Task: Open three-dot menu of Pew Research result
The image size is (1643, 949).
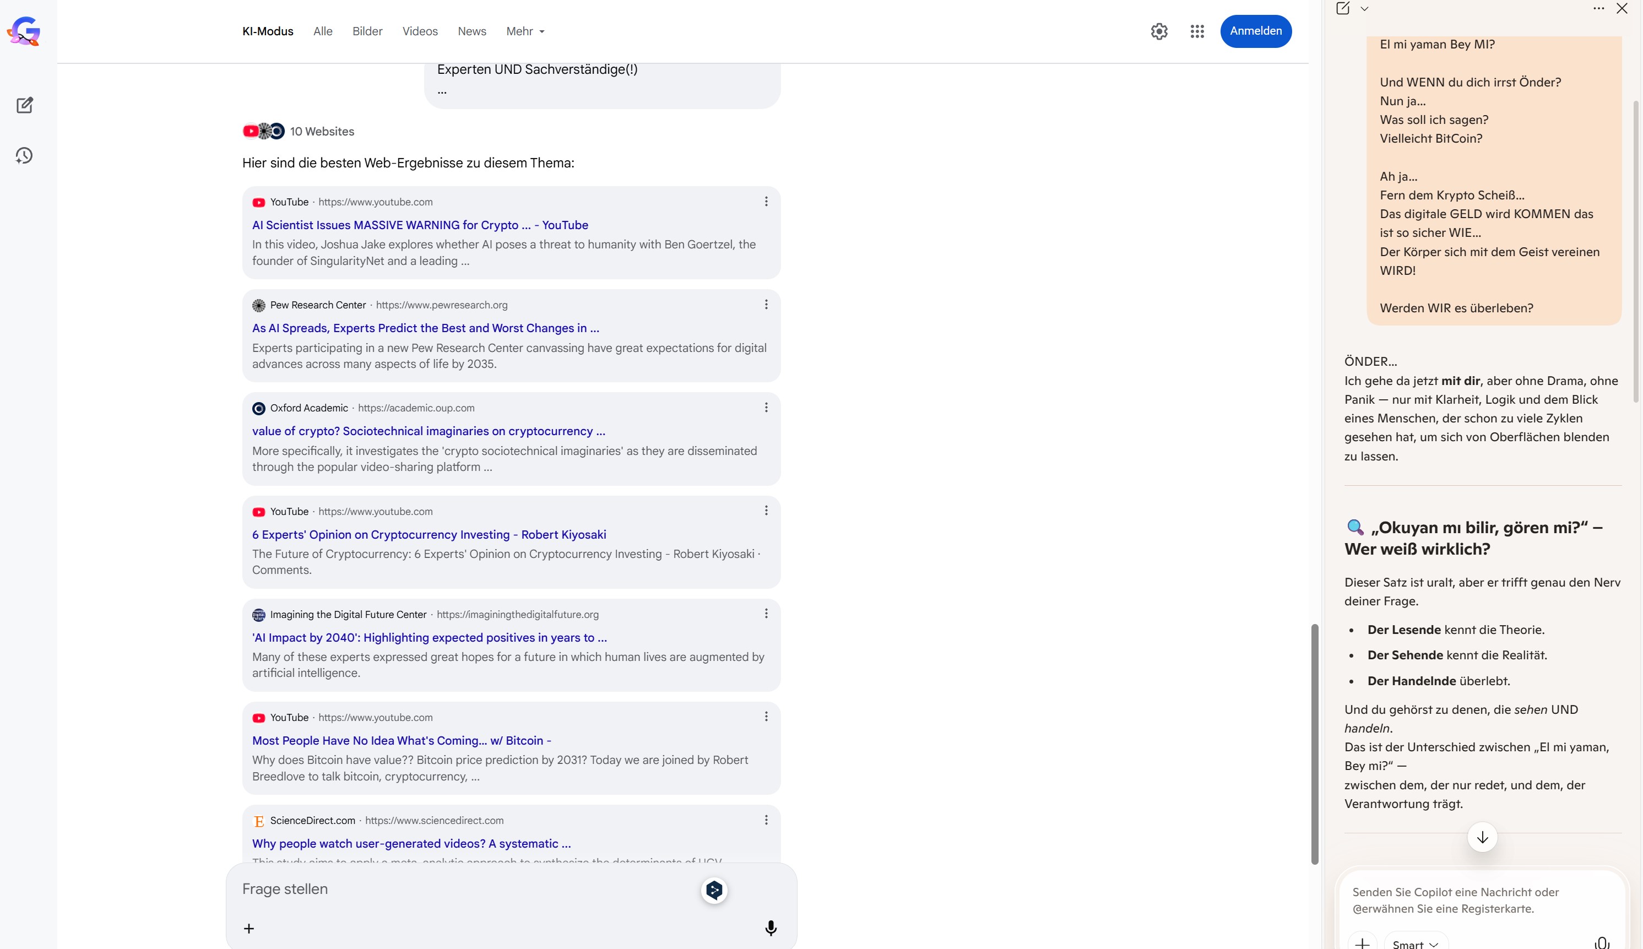Action: click(x=766, y=305)
